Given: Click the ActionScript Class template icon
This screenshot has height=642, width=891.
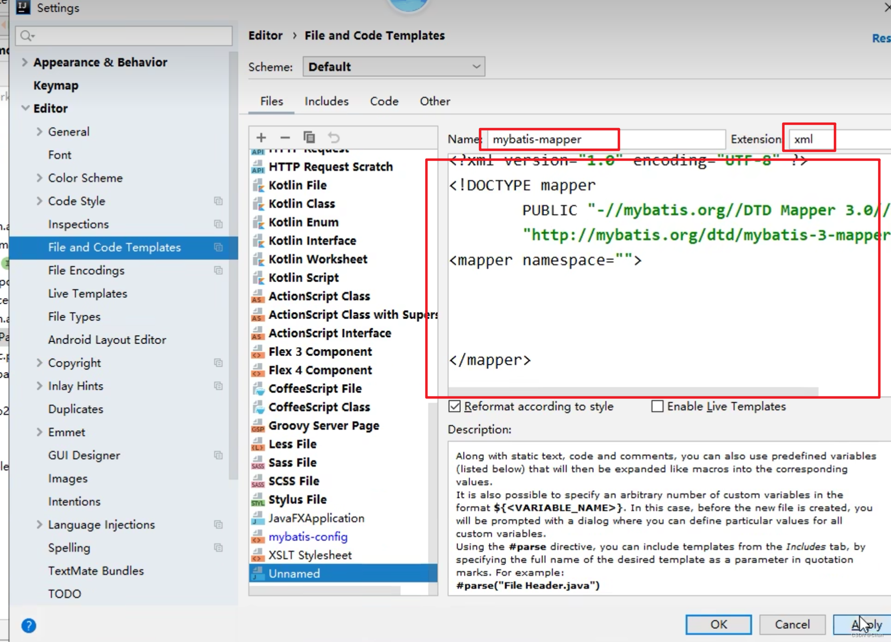Looking at the screenshot, I should point(258,296).
